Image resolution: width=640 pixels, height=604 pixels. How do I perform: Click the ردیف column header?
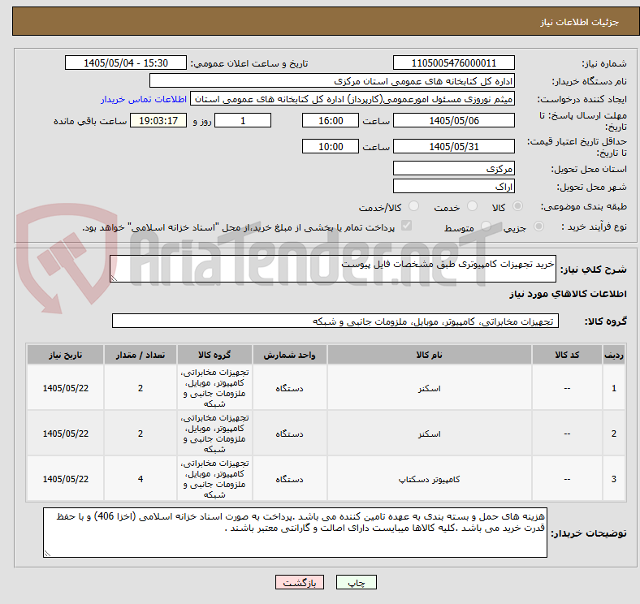[613, 355]
